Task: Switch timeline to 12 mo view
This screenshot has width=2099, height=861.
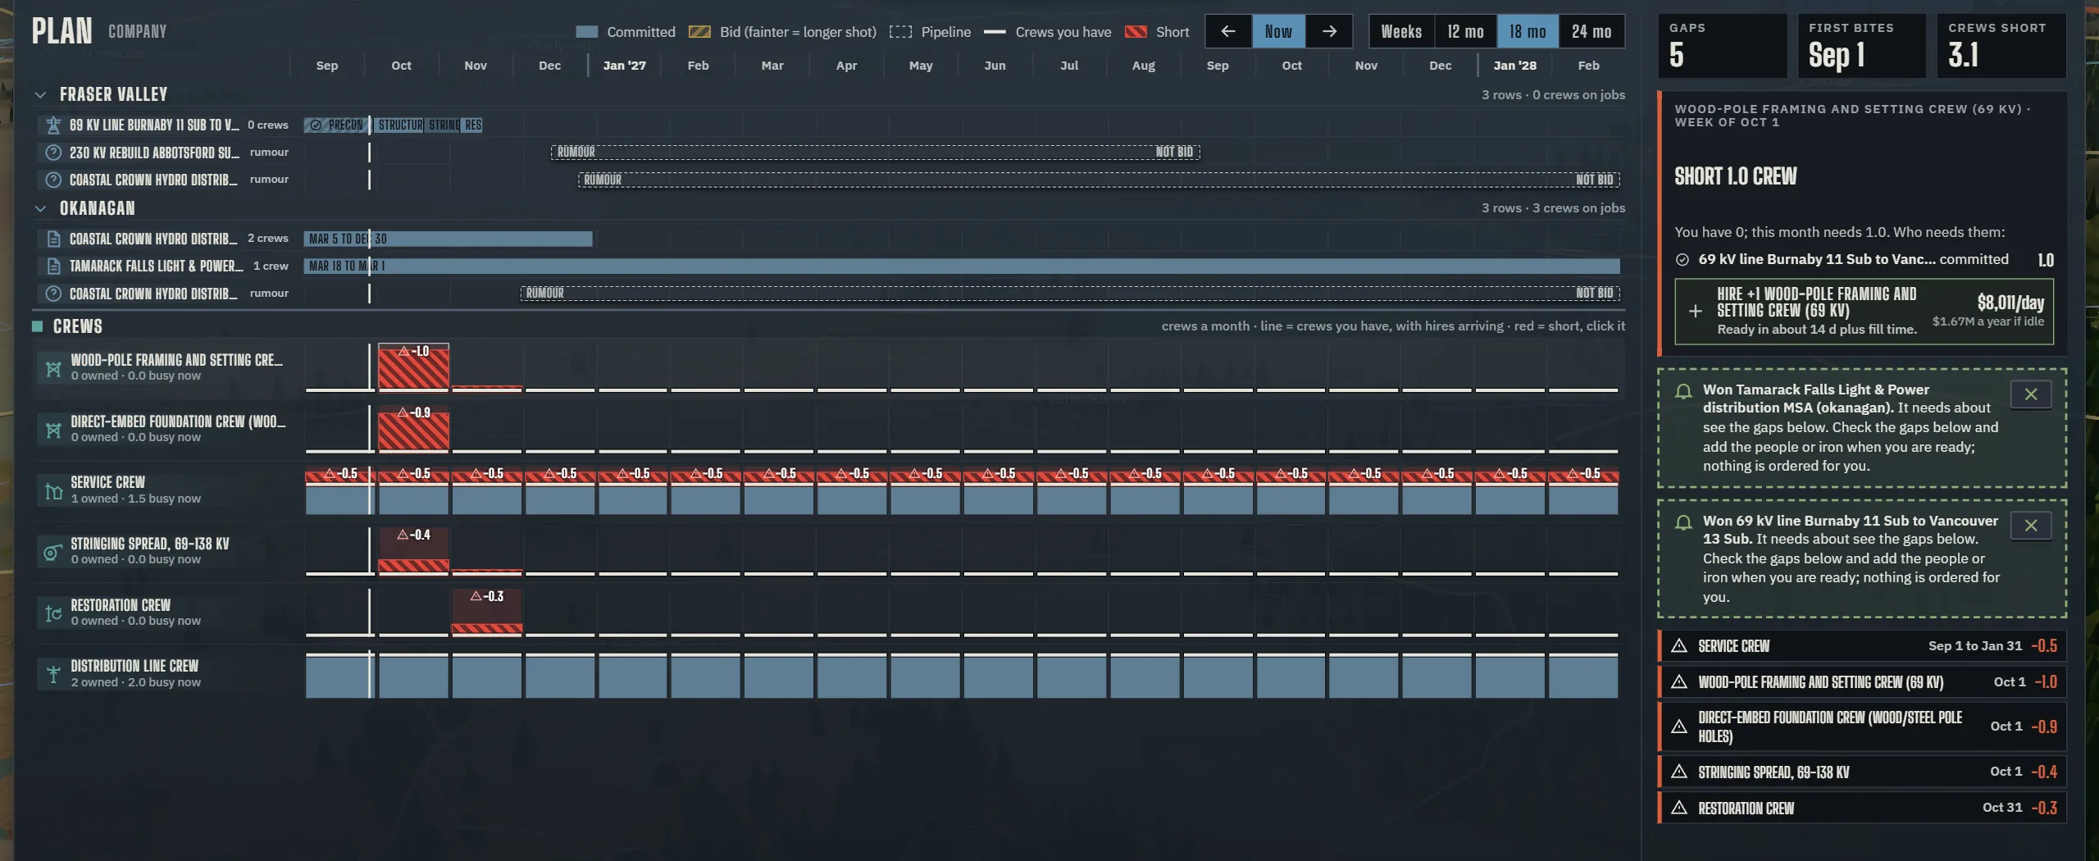Action: coord(1465,31)
